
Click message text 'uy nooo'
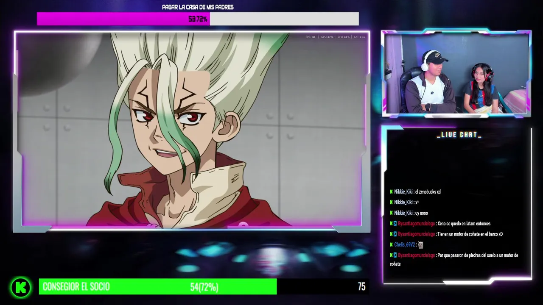(422, 213)
